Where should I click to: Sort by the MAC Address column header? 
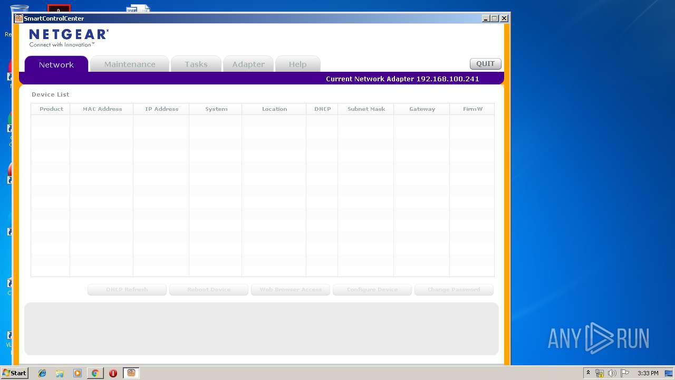point(102,109)
